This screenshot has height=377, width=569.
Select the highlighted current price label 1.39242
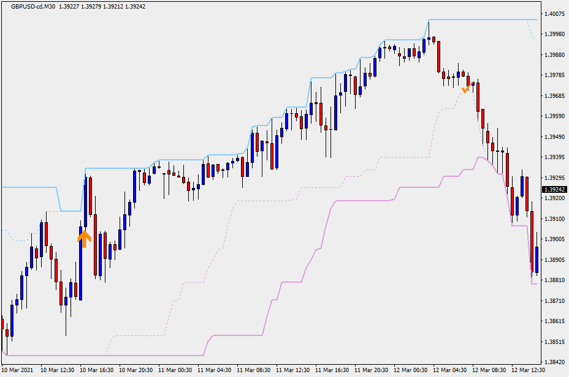pyautogui.click(x=554, y=190)
